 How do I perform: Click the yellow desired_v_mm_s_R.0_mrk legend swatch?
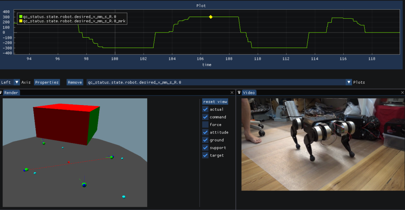pyautogui.click(x=21, y=21)
